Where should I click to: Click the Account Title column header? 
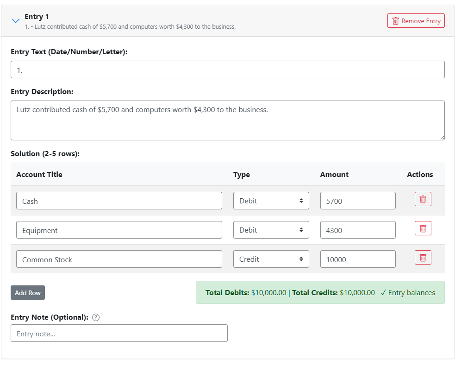pyautogui.click(x=39, y=175)
